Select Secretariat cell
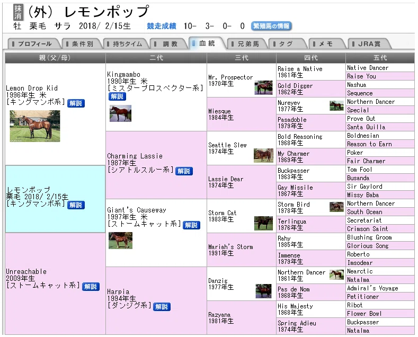The height and width of the screenshot is (337, 418). (x=380, y=220)
